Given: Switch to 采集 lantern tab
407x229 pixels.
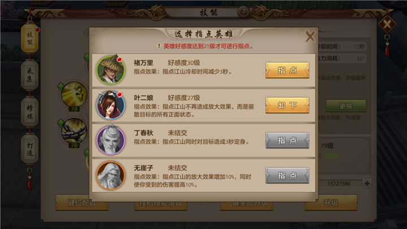Looking at the screenshot, I should (x=30, y=75).
